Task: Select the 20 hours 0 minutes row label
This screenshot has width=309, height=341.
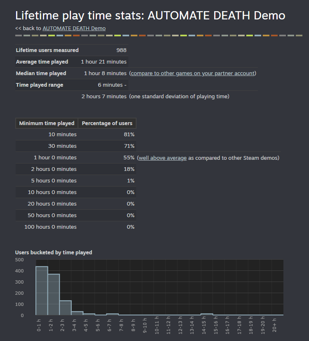Action: click(52, 204)
